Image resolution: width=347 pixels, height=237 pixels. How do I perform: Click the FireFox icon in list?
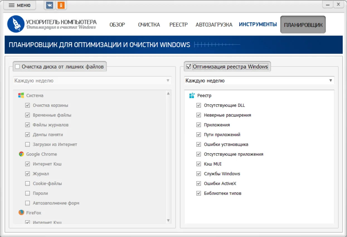(21, 213)
